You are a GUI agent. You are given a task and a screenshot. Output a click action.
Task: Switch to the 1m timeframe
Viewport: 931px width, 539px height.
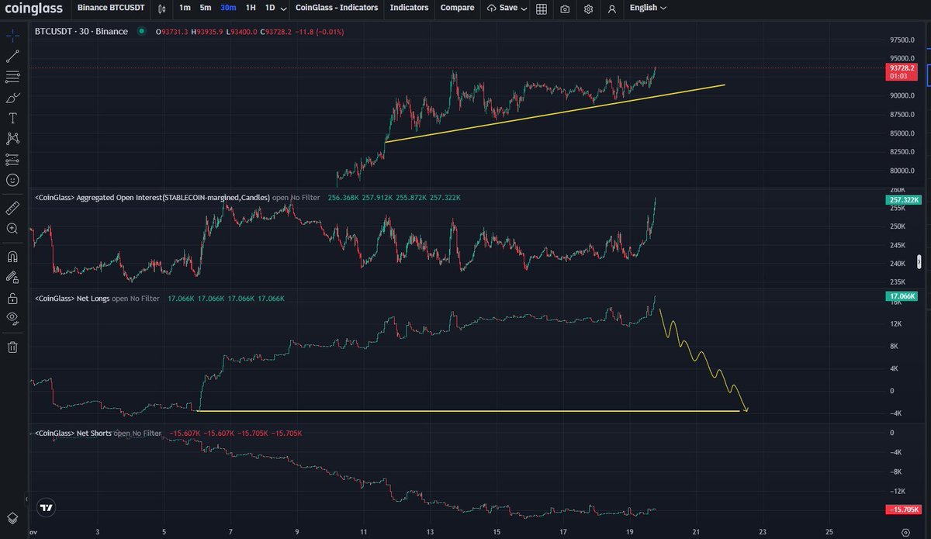[x=185, y=8]
